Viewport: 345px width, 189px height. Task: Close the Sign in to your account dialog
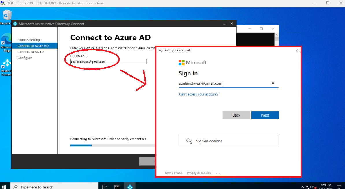[297, 50]
